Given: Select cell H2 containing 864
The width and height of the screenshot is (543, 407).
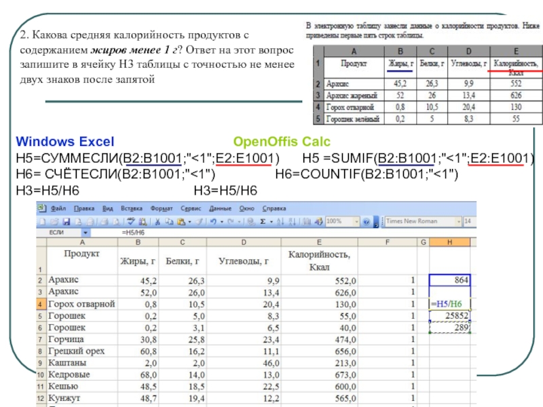Looking at the screenshot, I should point(450,279).
